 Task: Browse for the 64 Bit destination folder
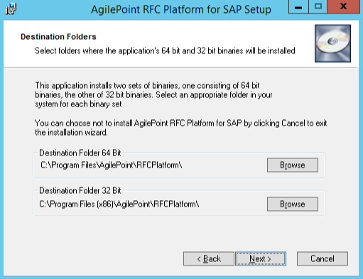tap(293, 165)
